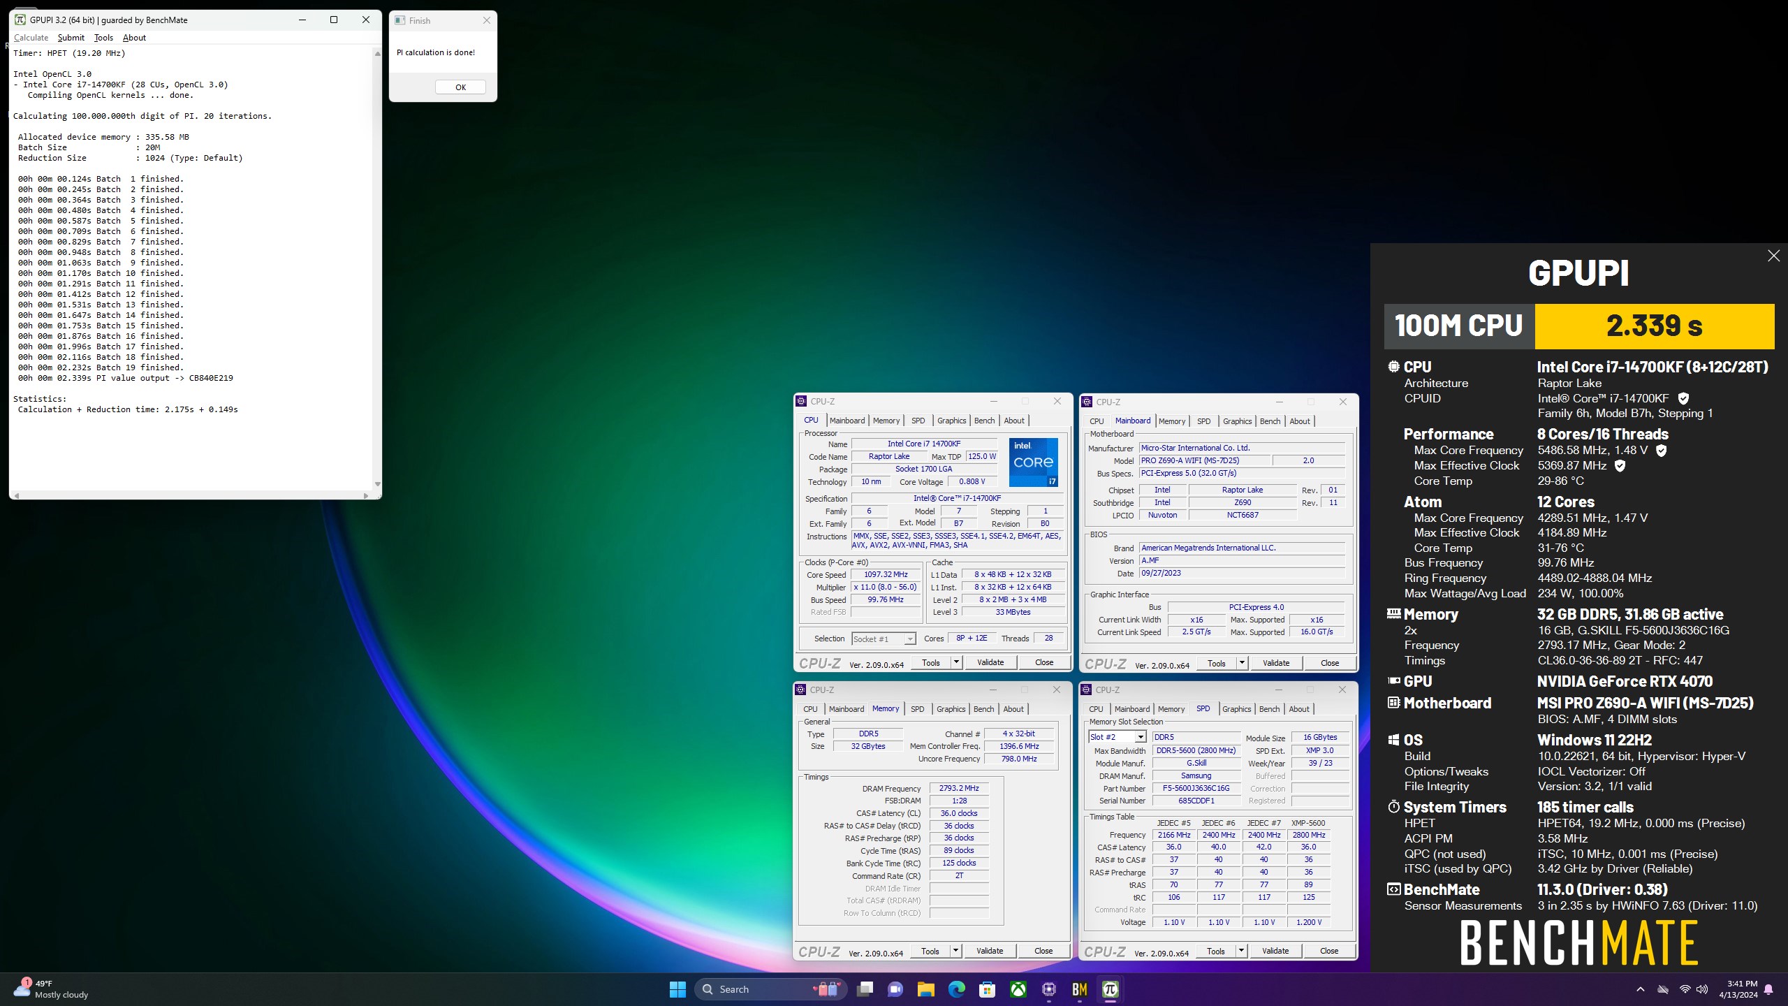Image resolution: width=1788 pixels, height=1006 pixels.
Task: Click Close in the CPU-Z Mainboard window
Action: (1330, 663)
